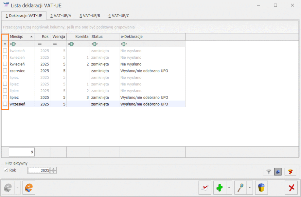Viewport: 301px width, 197px height.
Task: Click the funnel apply filter icon
Action: pos(268,172)
